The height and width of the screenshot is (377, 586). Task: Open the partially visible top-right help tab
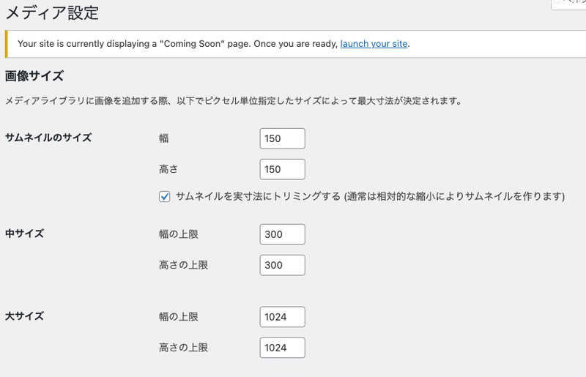[x=570, y=4]
